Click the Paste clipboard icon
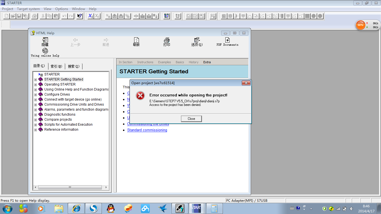Screen dimensions: 381x214 56,16
